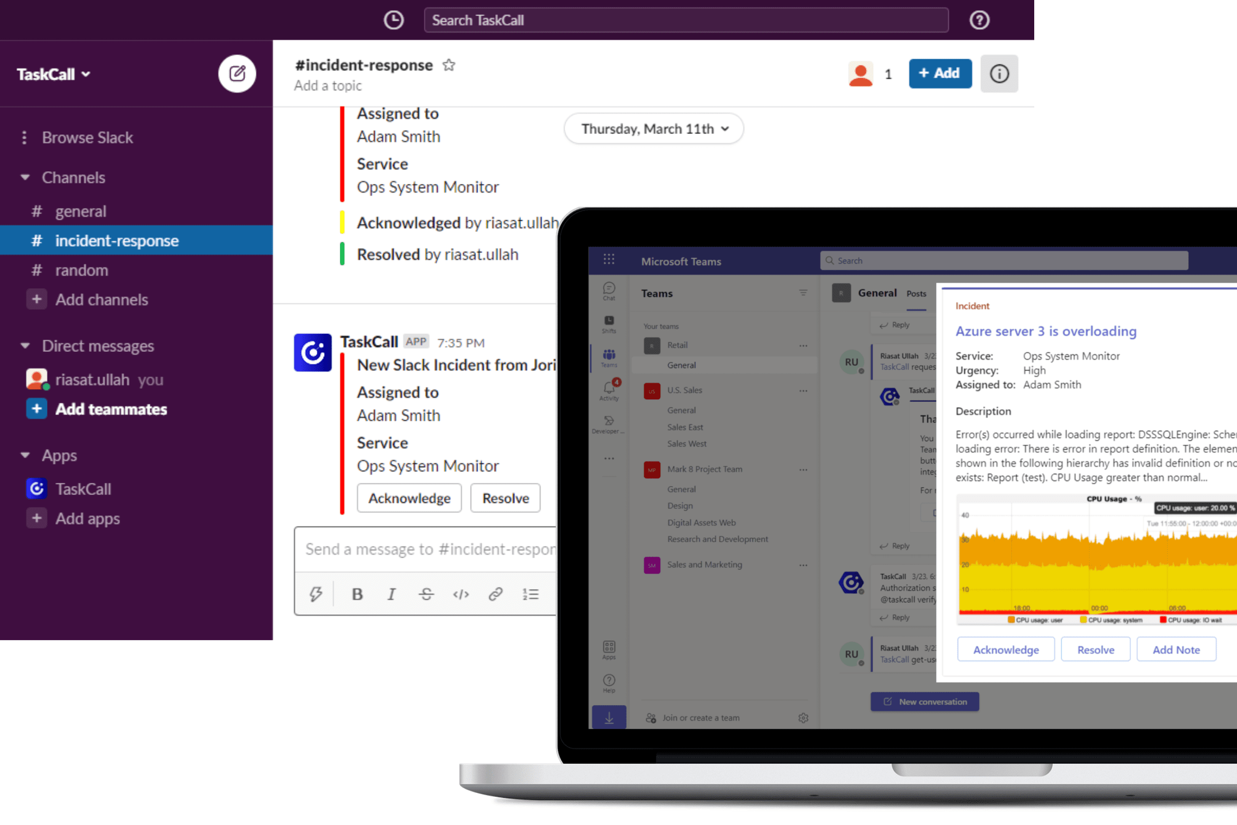Resolve the Azure server incident in Teams

tap(1095, 649)
